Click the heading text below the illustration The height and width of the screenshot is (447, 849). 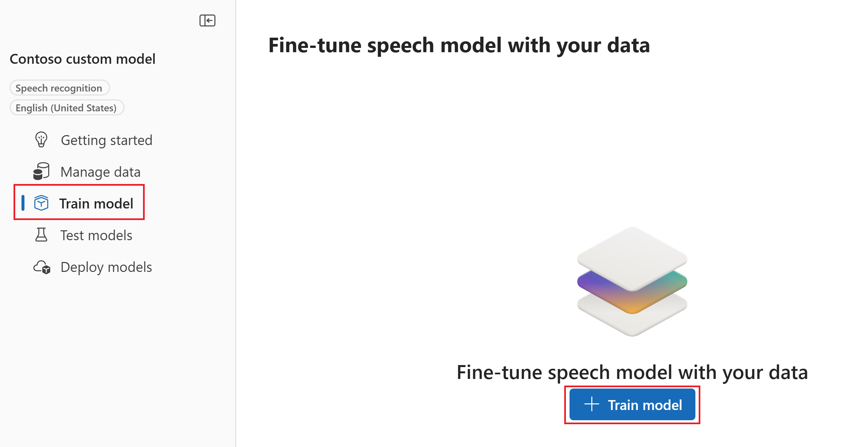coord(632,372)
